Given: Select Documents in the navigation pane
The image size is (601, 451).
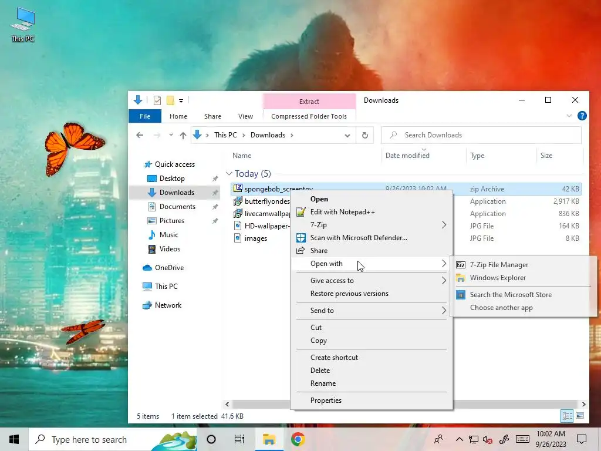Looking at the screenshot, I should point(177,207).
